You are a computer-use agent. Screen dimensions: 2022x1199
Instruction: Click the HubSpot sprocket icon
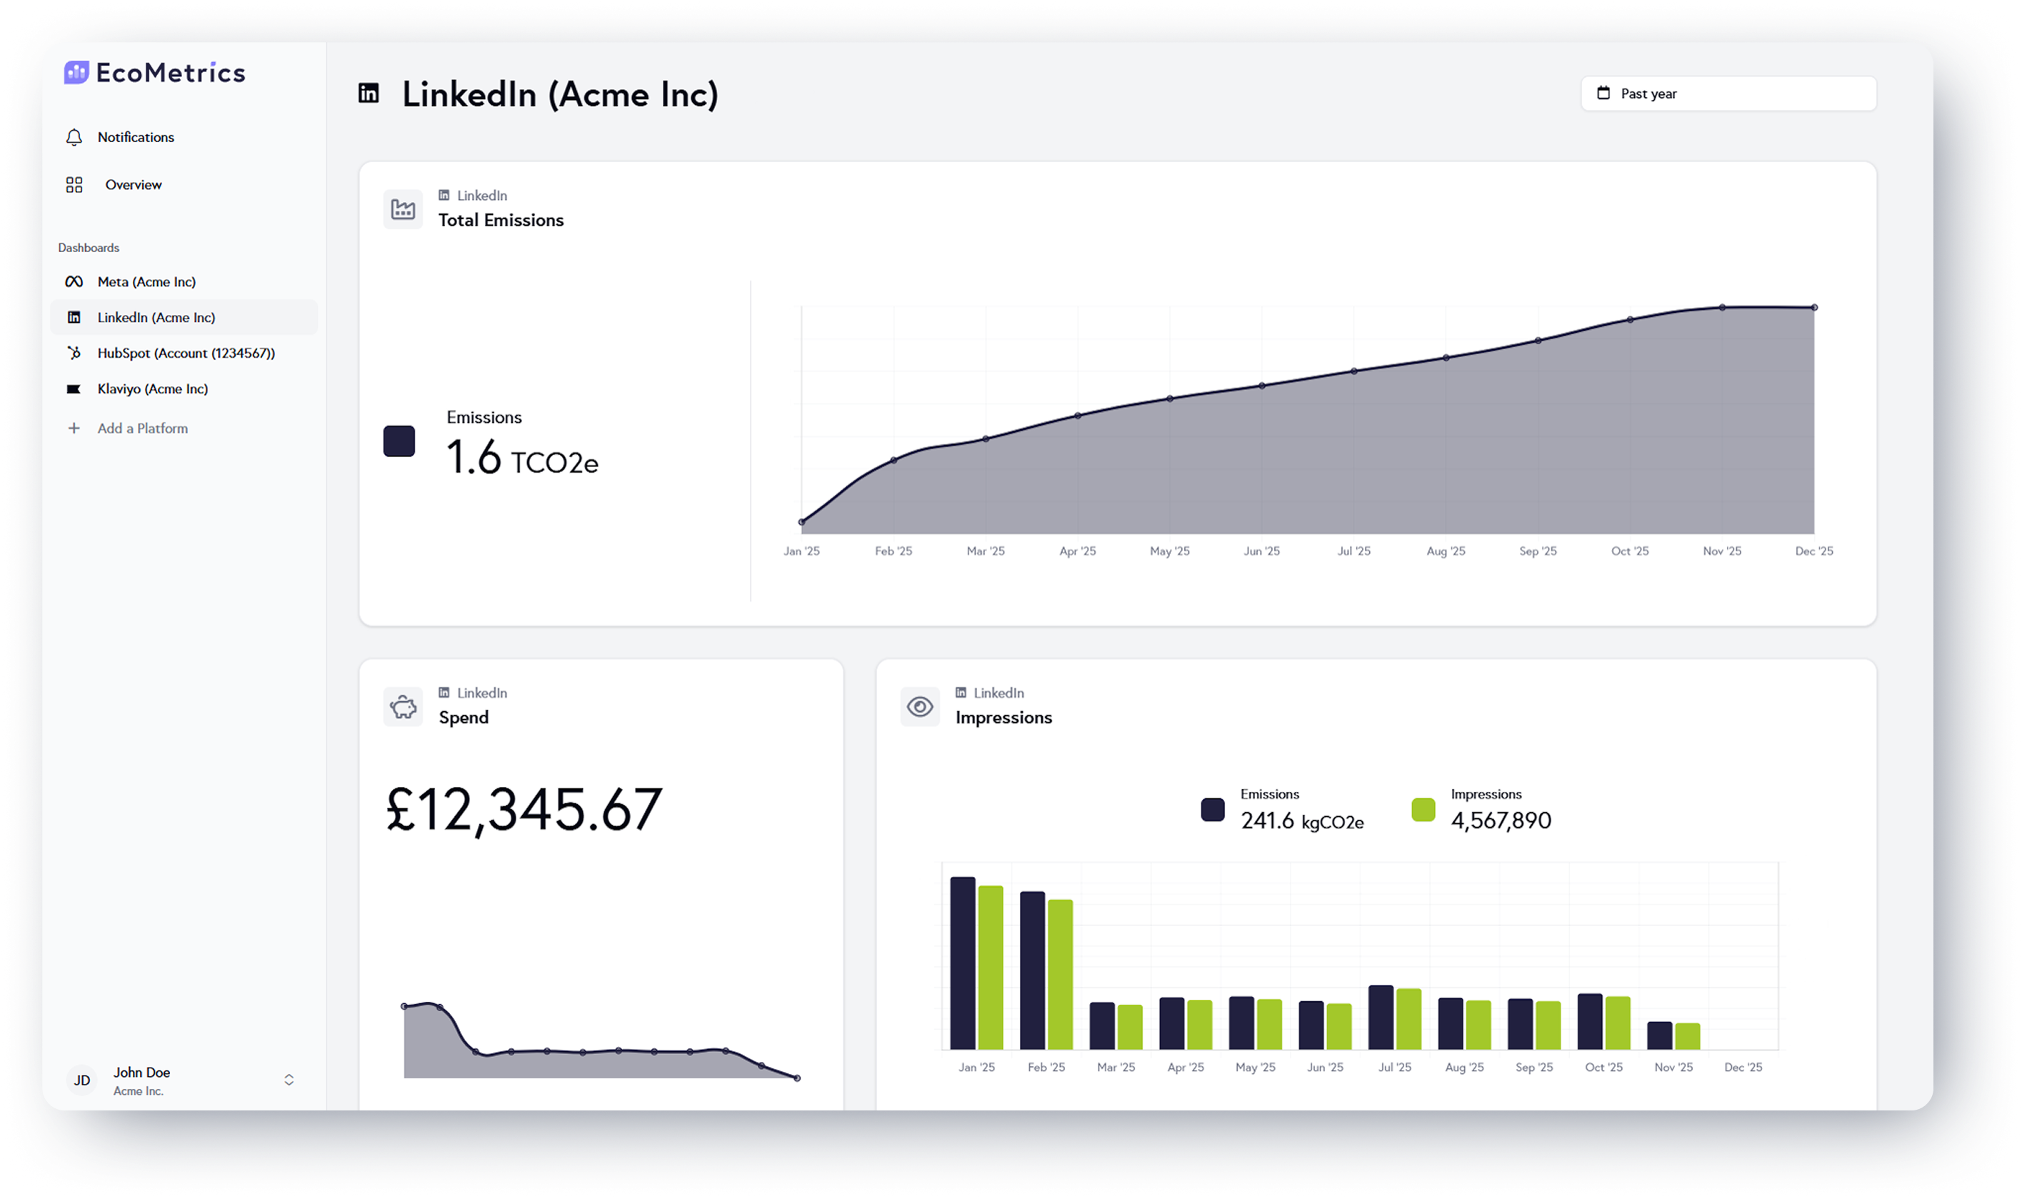tap(74, 353)
